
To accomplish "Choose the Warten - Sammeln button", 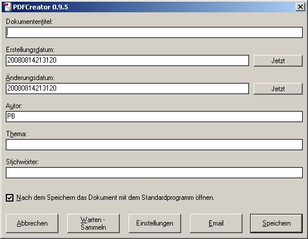I will coord(94,223).
